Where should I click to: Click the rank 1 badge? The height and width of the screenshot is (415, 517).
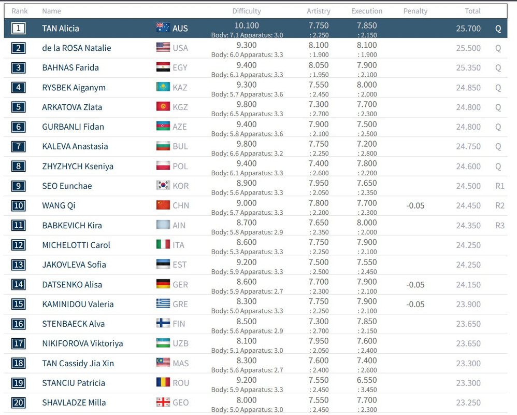pyautogui.click(x=19, y=28)
